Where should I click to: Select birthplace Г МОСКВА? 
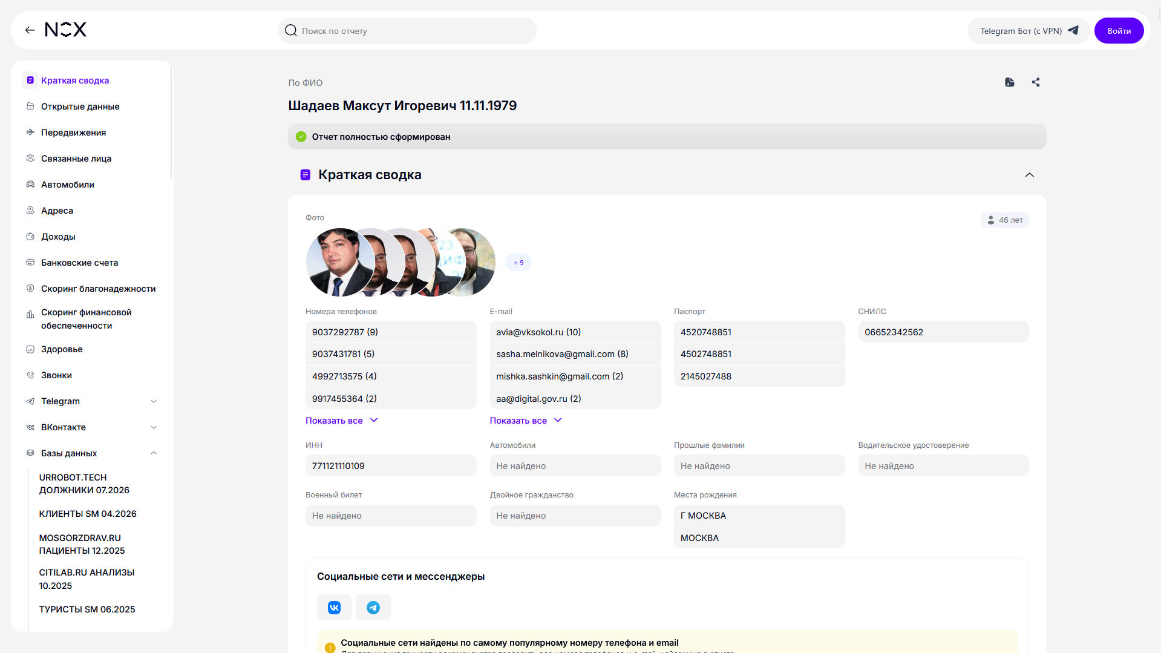coord(759,516)
